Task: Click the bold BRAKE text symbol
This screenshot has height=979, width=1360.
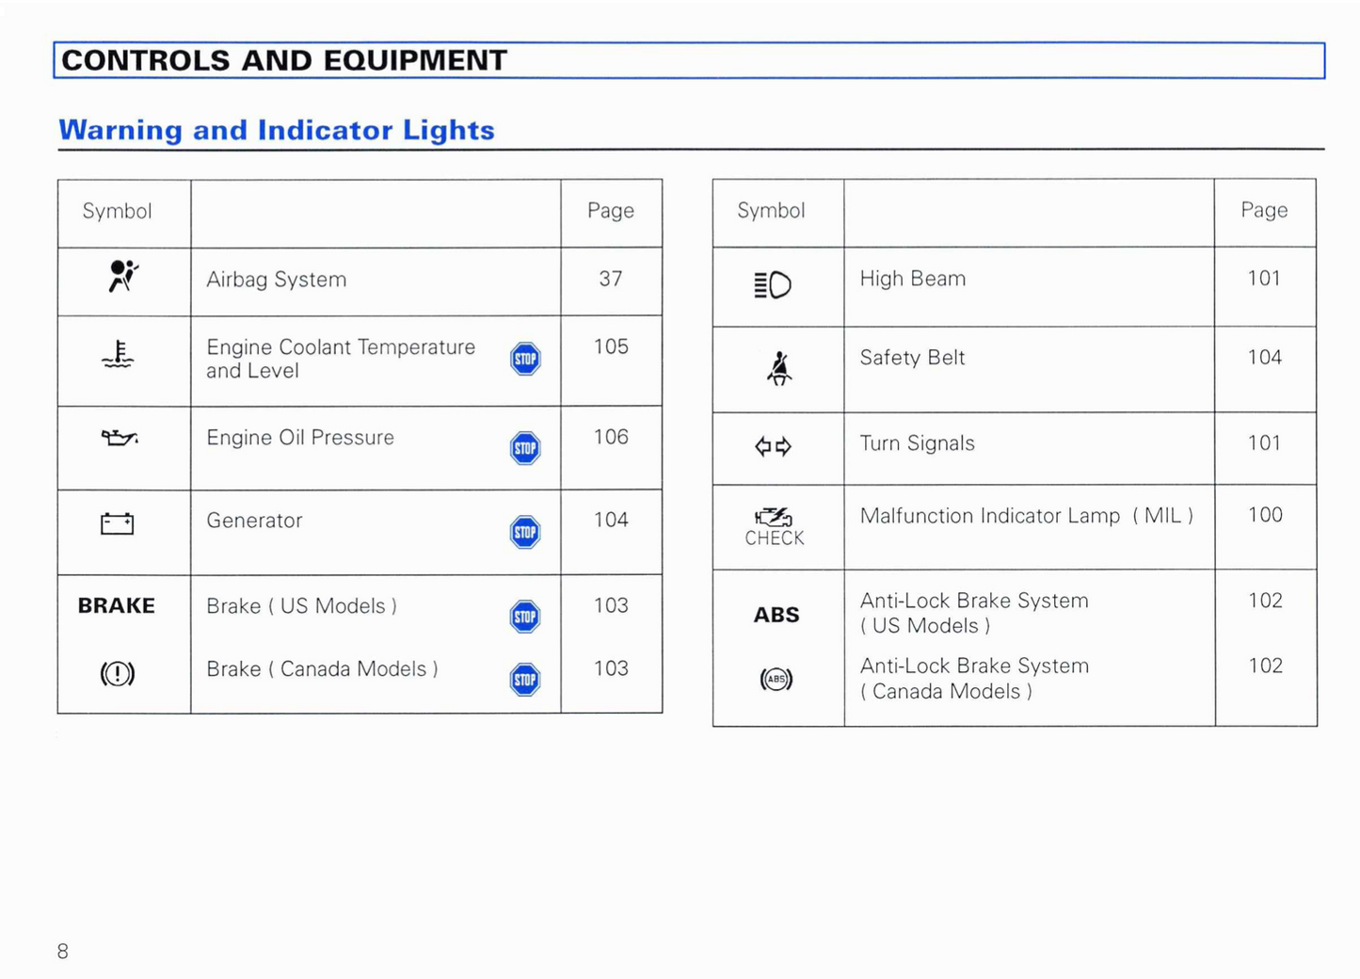Action: (117, 606)
